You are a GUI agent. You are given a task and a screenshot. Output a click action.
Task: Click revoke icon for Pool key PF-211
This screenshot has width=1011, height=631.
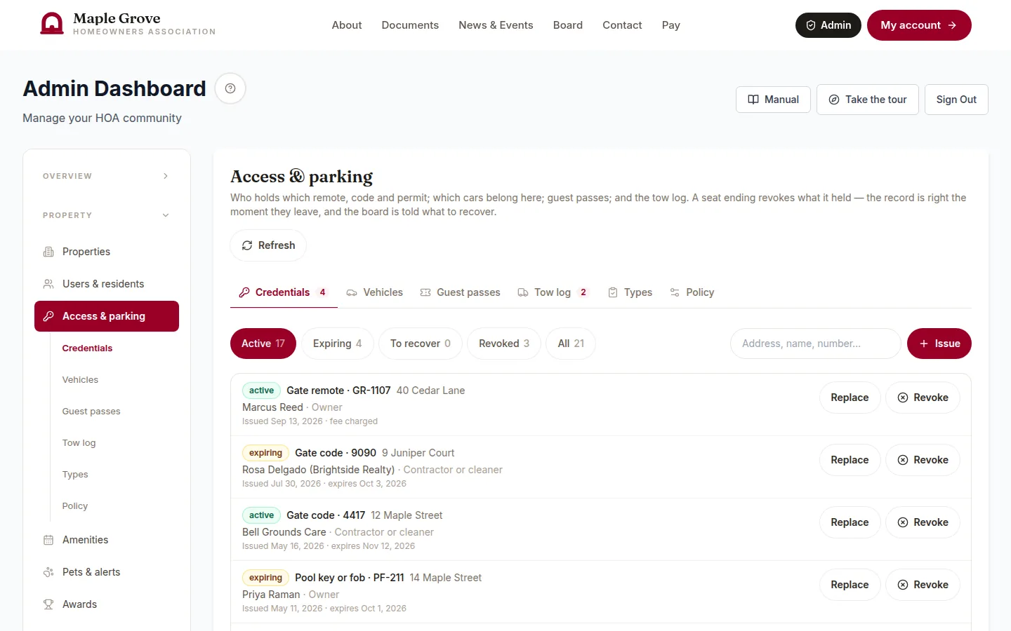(x=903, y=585)
